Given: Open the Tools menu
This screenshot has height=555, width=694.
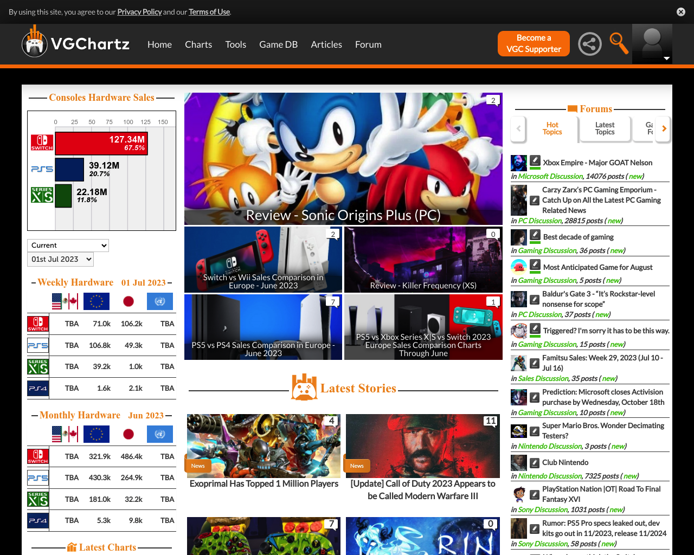Looking at the screenshot, I should (x=236, y=44).
